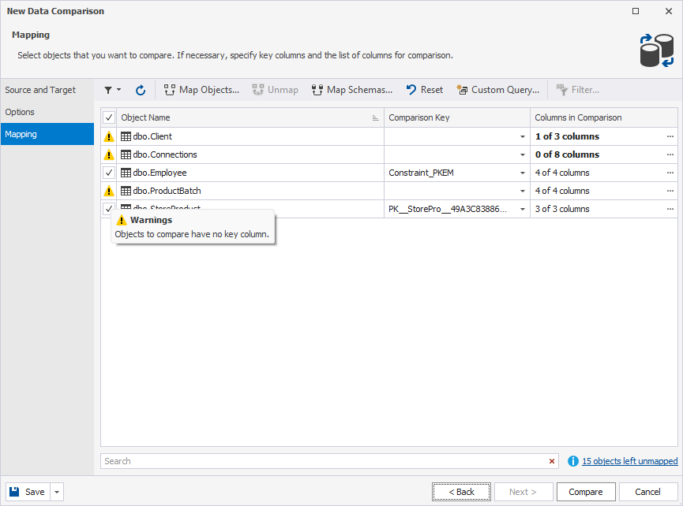Start the comparison with the Compare button

585,491
